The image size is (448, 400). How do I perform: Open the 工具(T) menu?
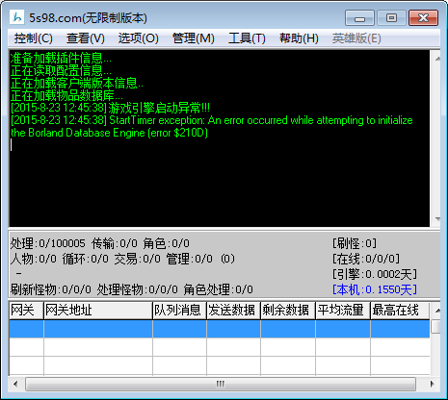tap(247, 38)
